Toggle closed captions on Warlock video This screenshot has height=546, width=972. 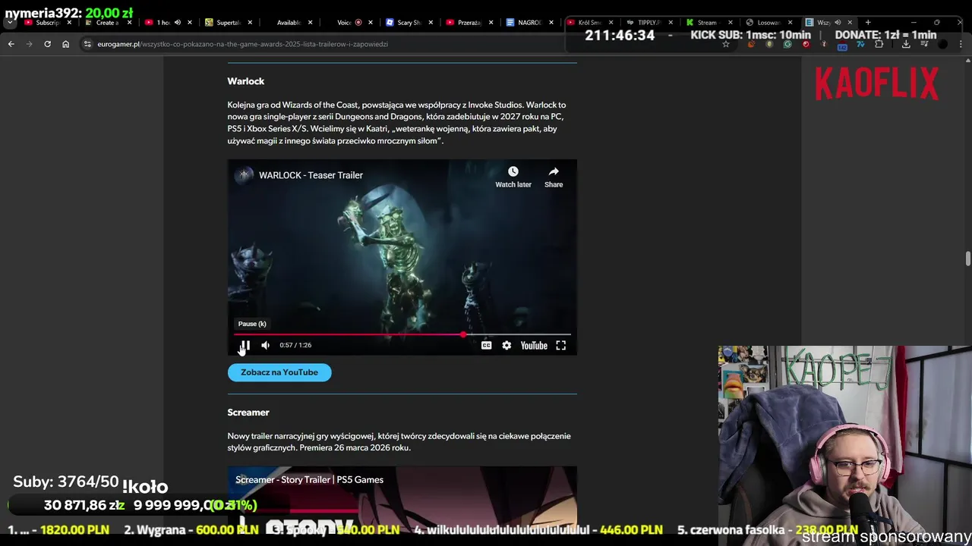tap(486, 346)
